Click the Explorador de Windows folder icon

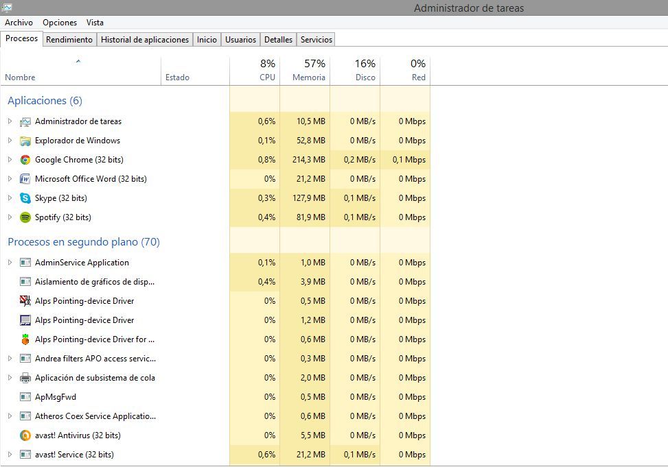[25, 141]
